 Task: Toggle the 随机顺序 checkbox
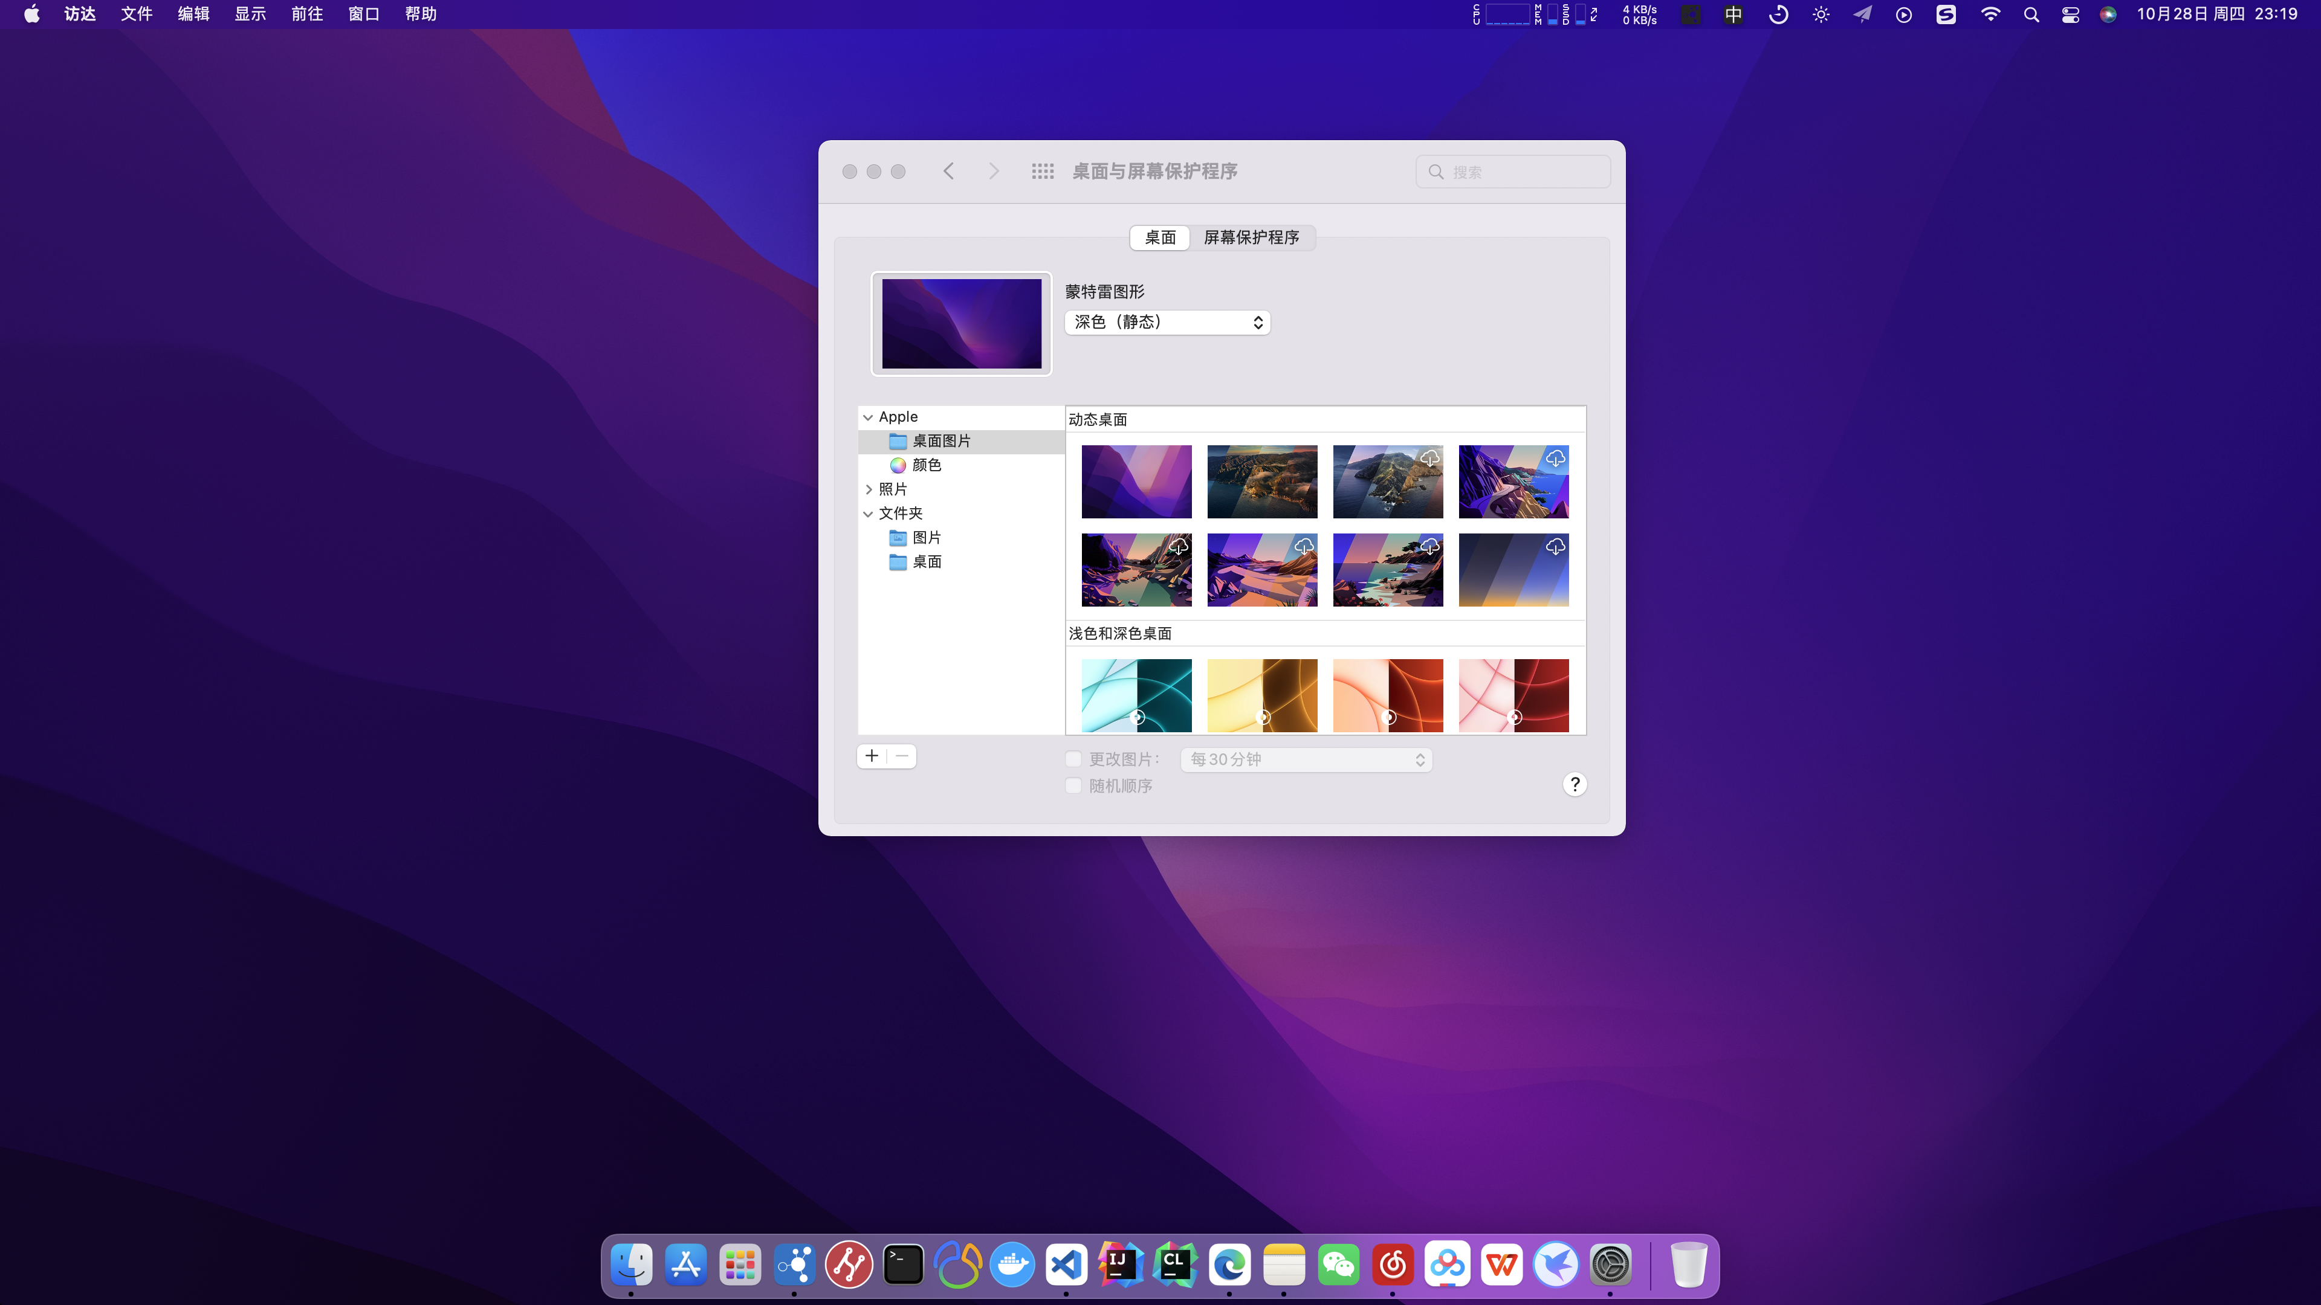(1073, 785)
